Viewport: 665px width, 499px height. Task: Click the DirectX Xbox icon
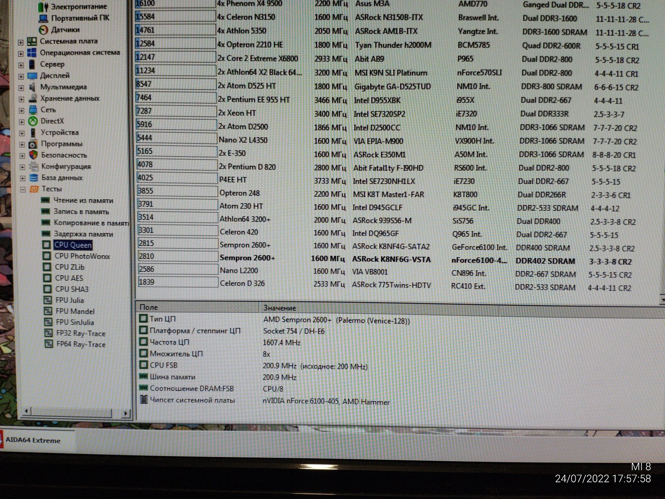coord(33,121)
